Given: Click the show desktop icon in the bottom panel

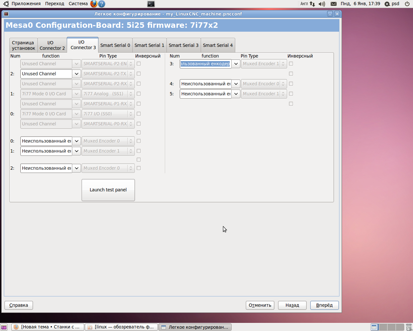Looking at the screenshot, I should (4, 327).
